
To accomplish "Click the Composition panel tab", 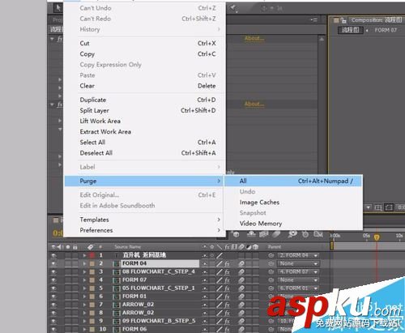I will click(x=376, y=20).
